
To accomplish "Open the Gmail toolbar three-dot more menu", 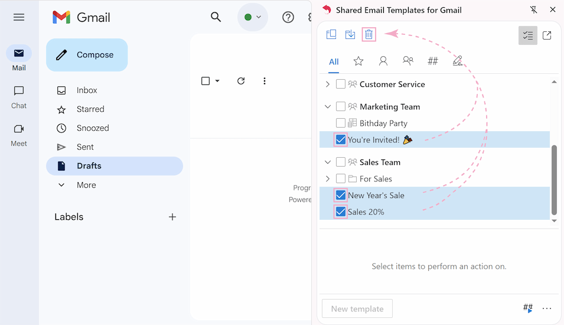I will click(265, 81).
